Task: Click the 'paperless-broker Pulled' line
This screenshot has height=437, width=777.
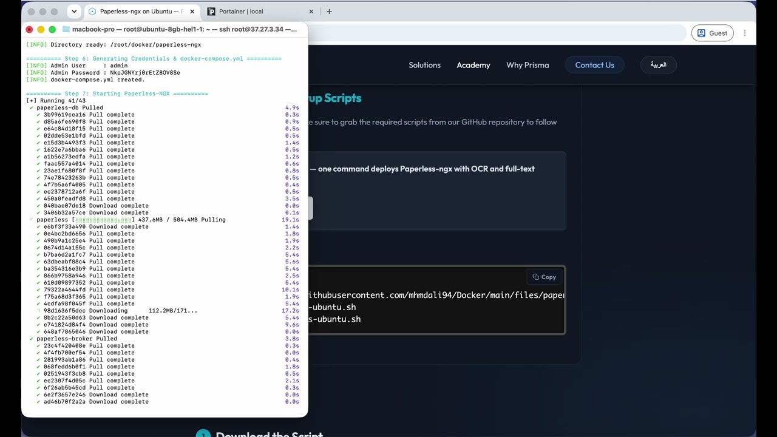Action: [76, 339]
